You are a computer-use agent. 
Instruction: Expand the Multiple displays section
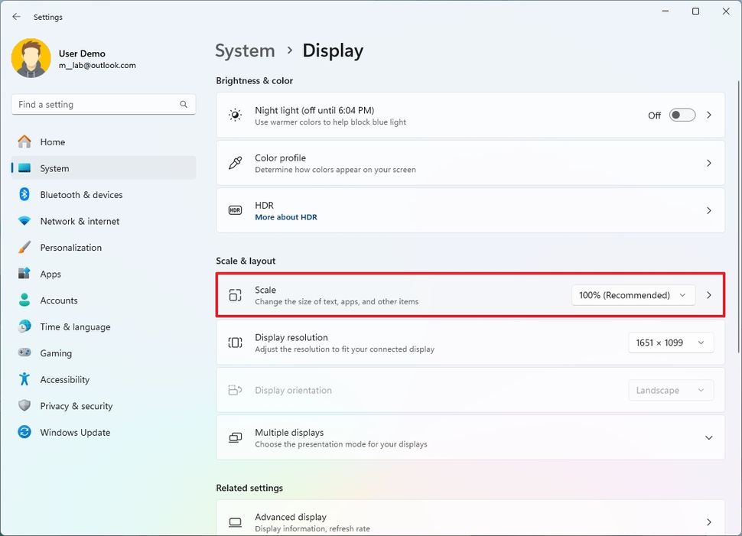(708, 437)
